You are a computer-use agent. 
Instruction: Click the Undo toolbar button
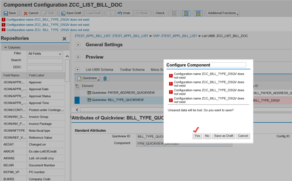coord(123,13)
